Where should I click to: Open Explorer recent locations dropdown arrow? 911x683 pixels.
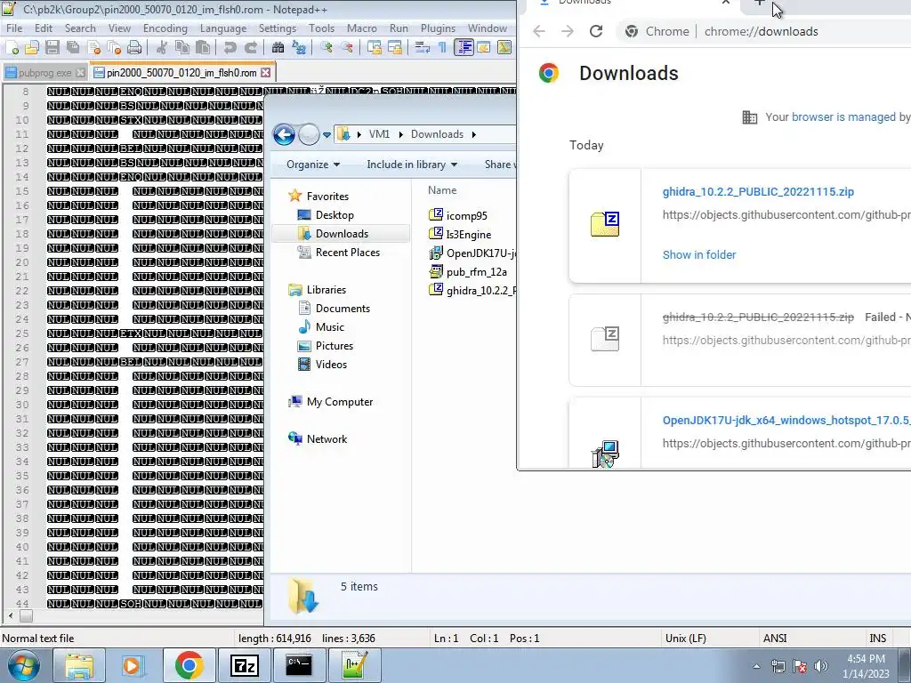coord(327,135)
